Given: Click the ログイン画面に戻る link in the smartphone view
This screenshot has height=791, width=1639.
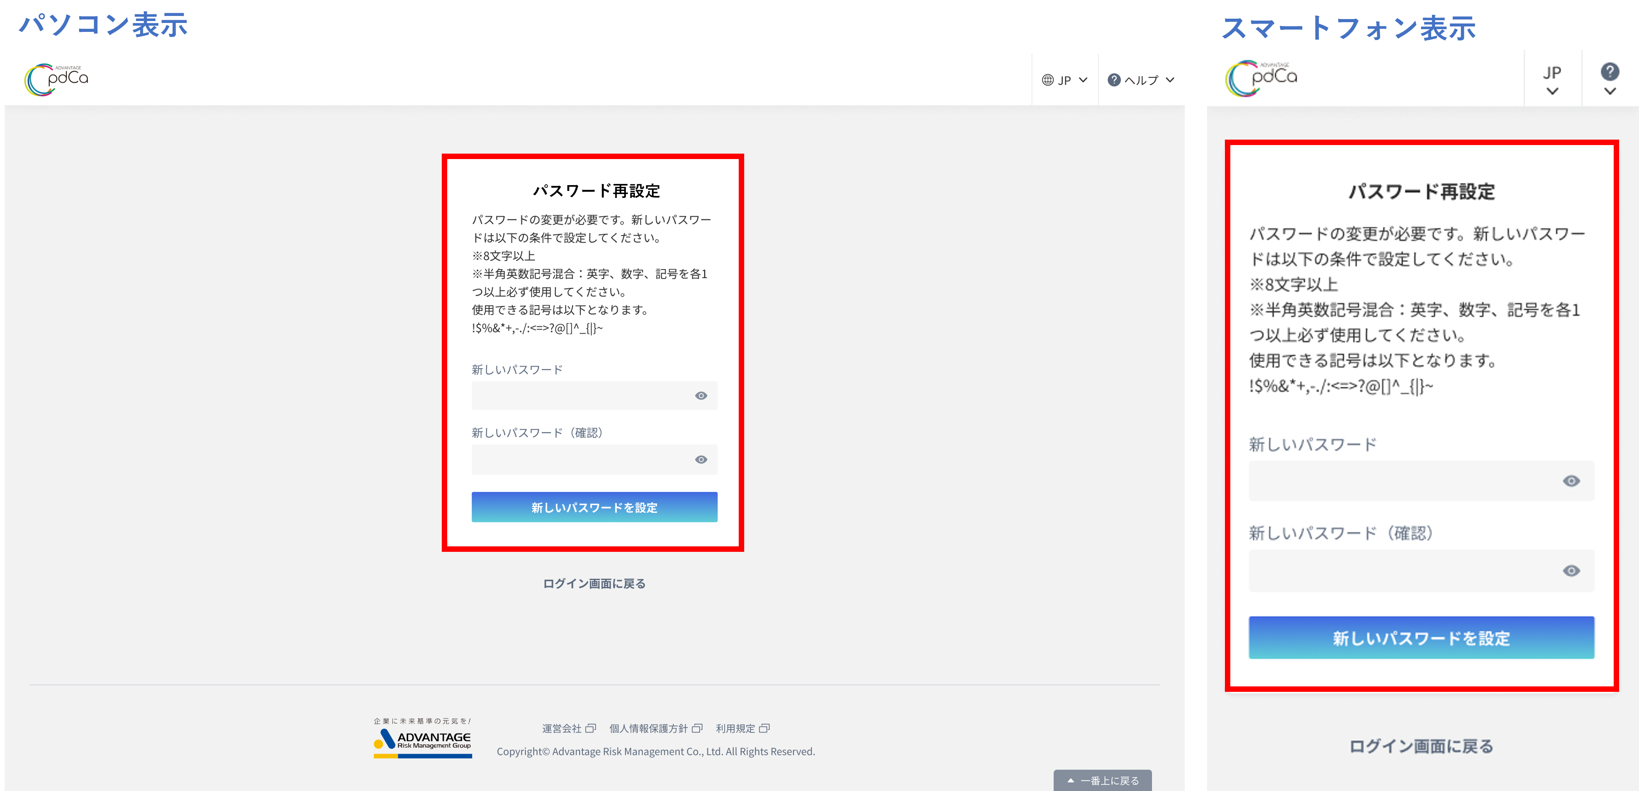Looking at the screenshot, I should pyautogui.click(x=1421, y=746).
